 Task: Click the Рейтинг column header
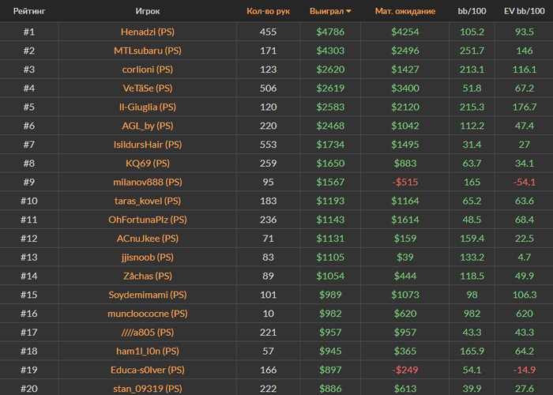[x=28, y=12]
